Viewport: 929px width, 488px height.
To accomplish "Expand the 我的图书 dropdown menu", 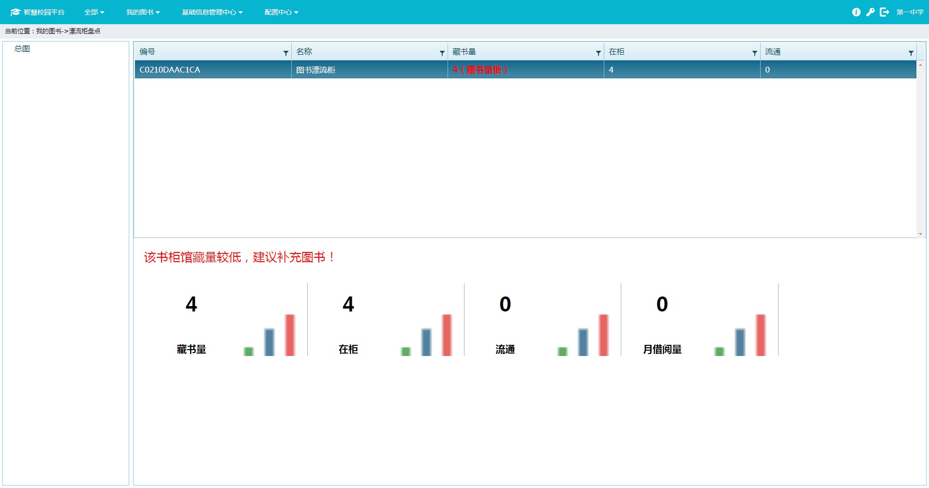I will 143,12.
